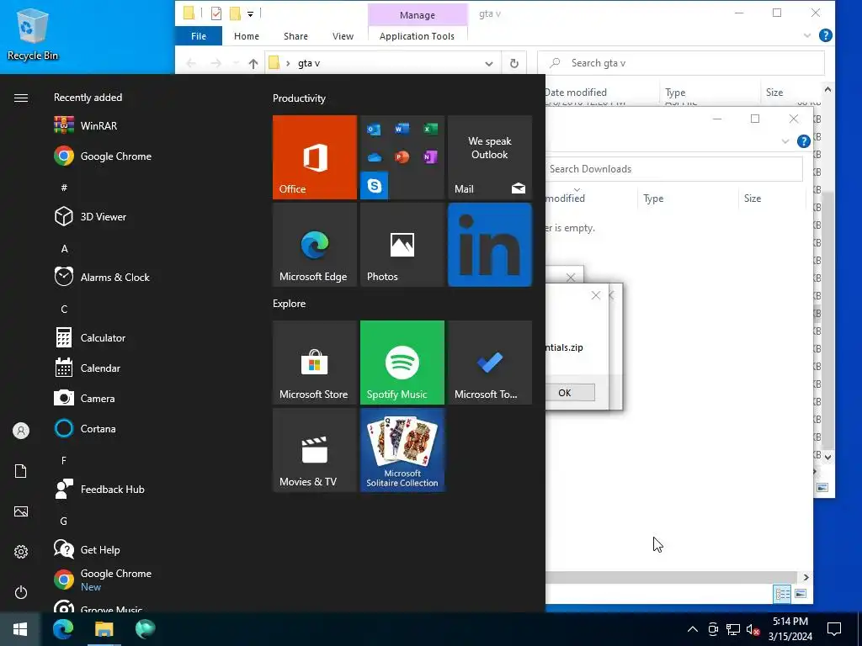Open Help in the Downloads window
Viewport: 862px width, 646px height.
[x=804, y=141]
